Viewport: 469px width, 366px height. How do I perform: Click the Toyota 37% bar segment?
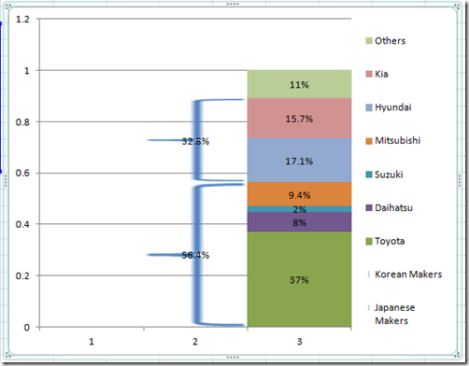pos(299,279)
